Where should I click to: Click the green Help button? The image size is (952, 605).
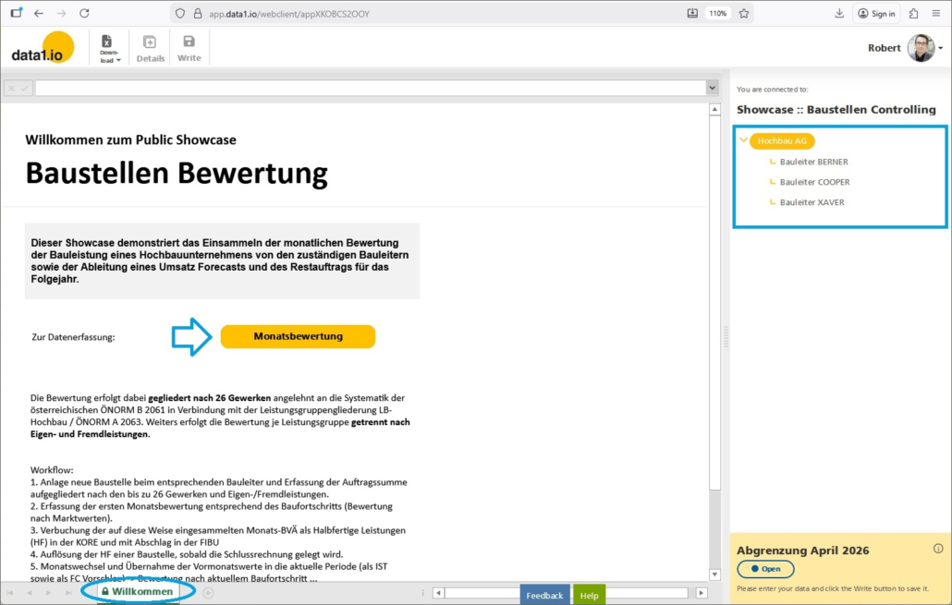[589, 595]
